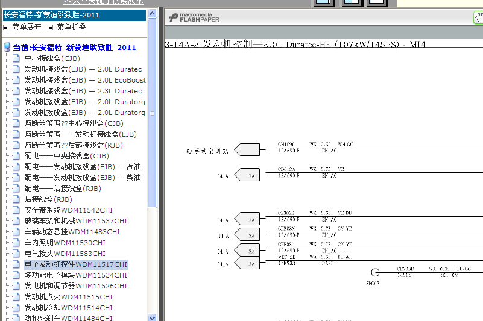This screenshot has height=321, width=483.
Task: Click page icon of 电子发动机控件WDM11517CHI
Action: 16,264
